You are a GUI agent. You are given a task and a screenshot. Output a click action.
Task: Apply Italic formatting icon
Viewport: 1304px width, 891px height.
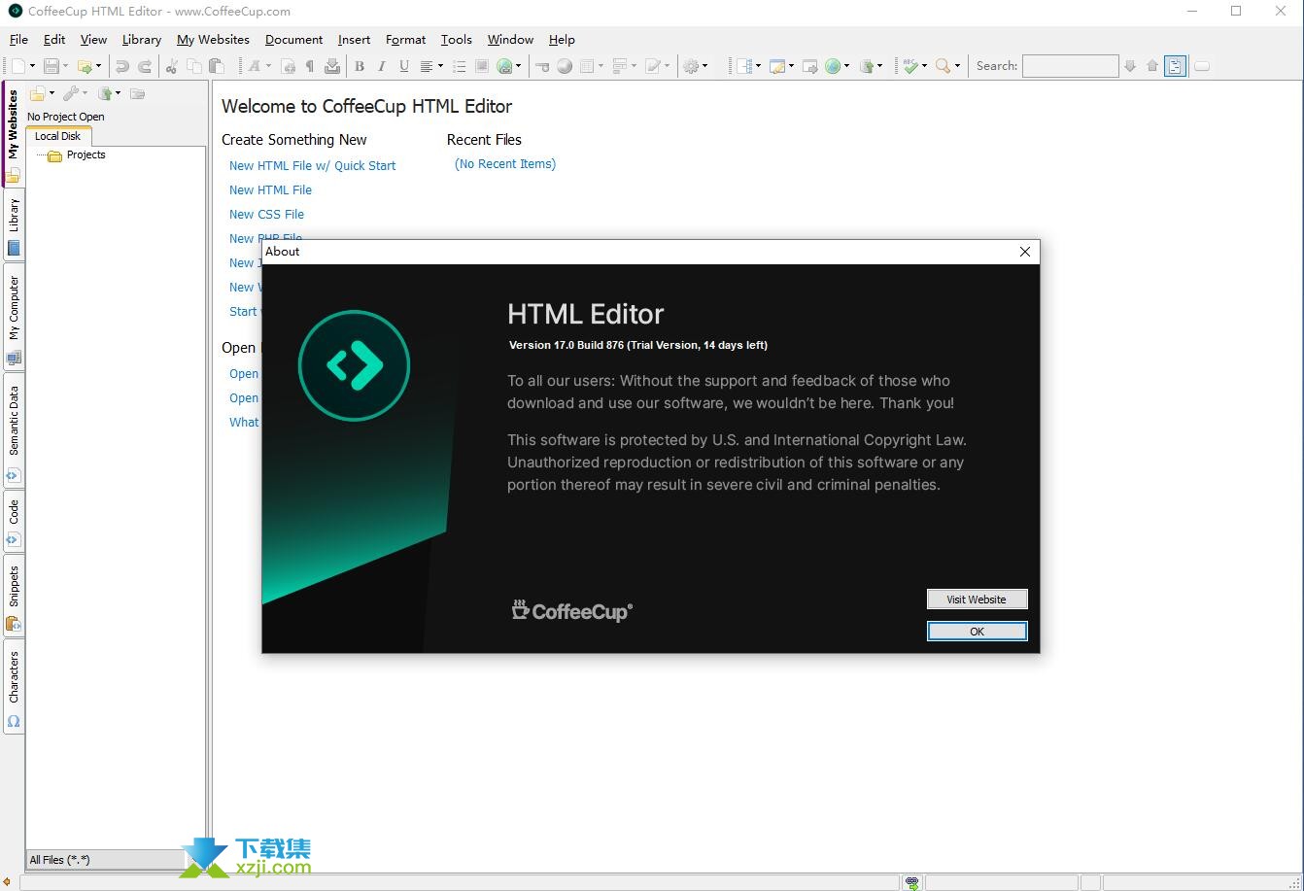coord(382,66)
